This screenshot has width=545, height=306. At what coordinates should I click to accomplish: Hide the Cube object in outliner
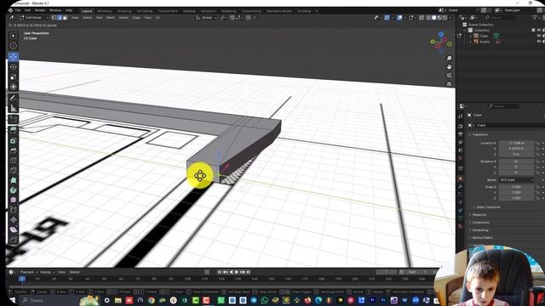tap(539, 36)
